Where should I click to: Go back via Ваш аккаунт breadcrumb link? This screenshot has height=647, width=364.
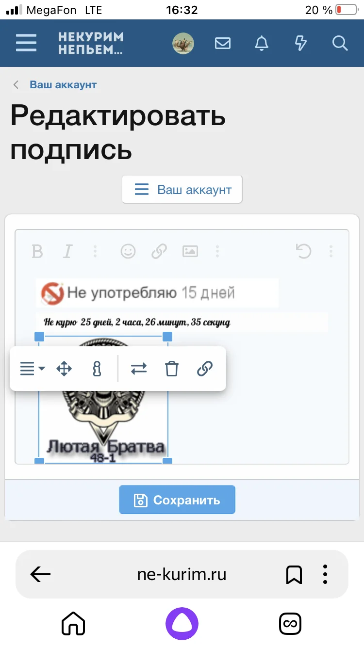coord(63,85)
